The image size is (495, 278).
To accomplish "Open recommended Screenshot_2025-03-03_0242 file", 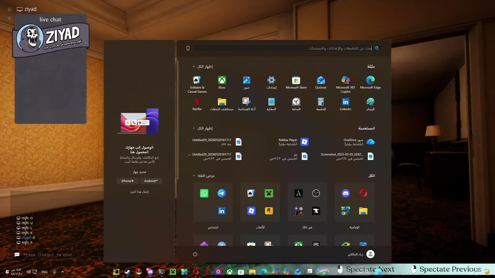I will click(x=347, y=156).
